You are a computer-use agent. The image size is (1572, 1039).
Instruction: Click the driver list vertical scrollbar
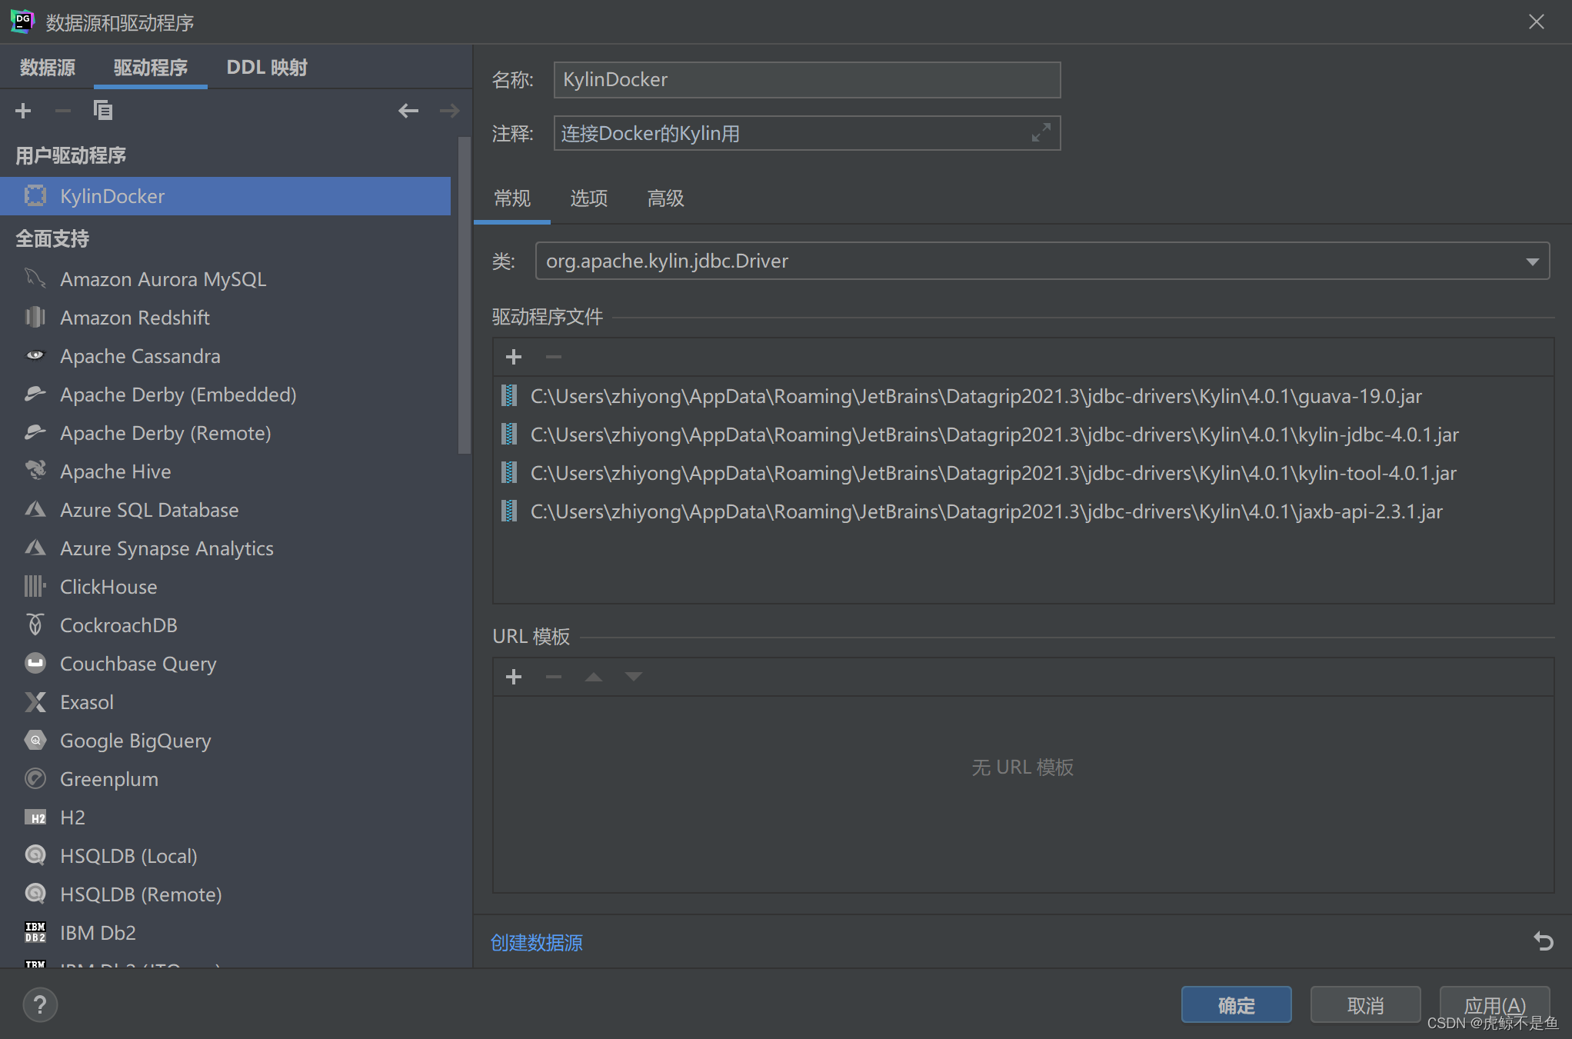(x=464, y=296)
